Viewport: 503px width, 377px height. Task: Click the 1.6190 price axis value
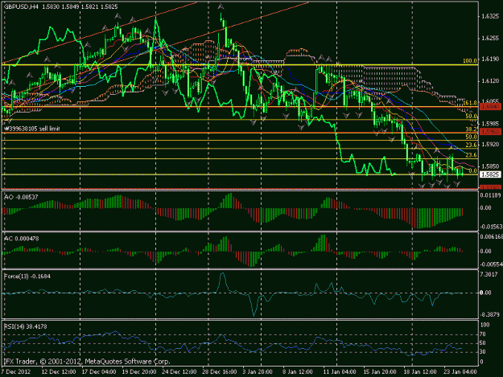(x=490, y=59)
